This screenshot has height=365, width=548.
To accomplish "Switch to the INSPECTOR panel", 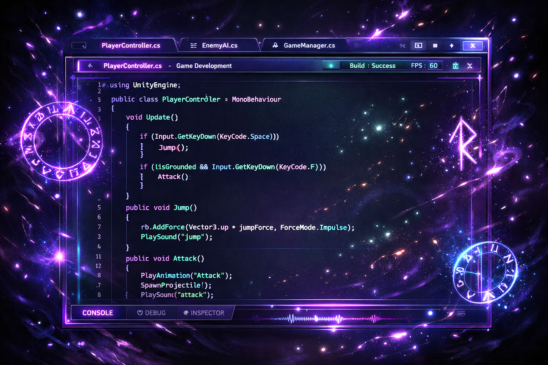I will [204, 313].
